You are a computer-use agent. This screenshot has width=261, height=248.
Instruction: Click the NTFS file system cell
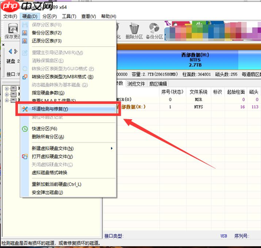[x=198, y=107]
